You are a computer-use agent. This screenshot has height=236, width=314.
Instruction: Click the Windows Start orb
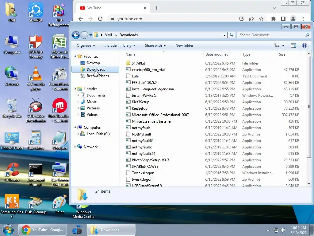tap(8, 230)
